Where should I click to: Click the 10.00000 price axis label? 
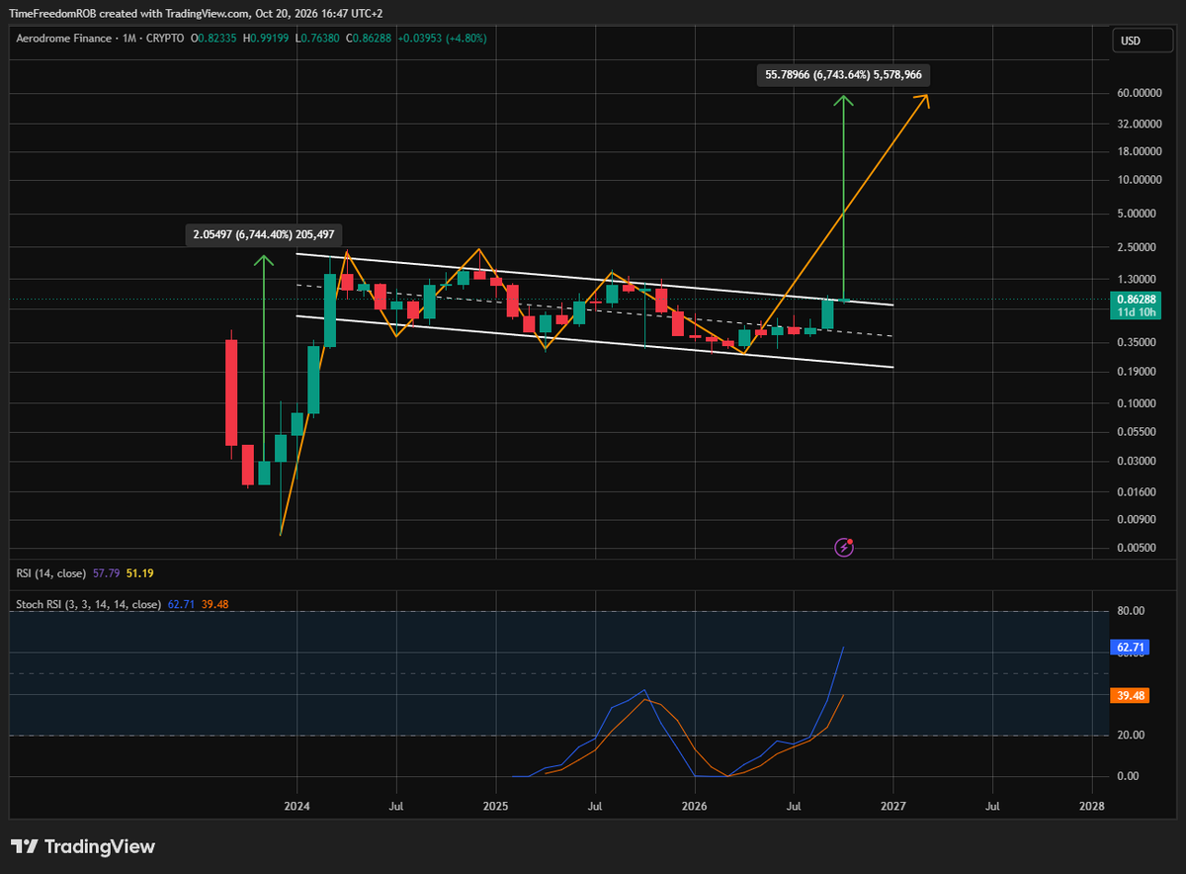click(x=1139, y=180)
